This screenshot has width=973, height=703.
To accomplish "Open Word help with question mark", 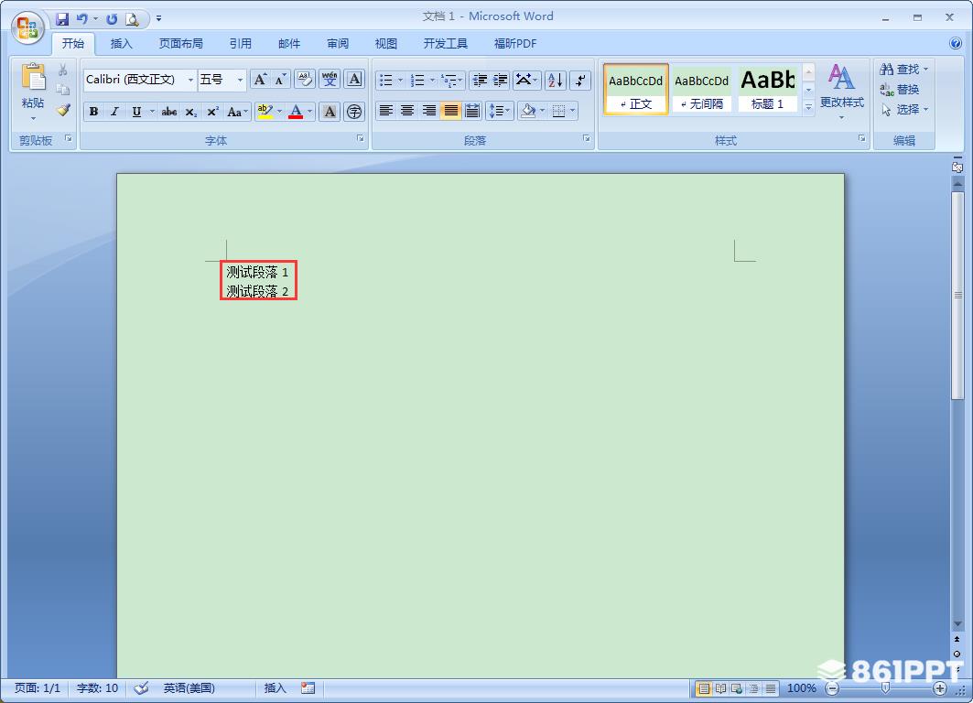I will (956, 43).
